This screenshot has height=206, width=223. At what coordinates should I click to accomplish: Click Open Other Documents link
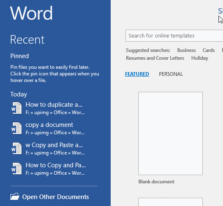55,197
